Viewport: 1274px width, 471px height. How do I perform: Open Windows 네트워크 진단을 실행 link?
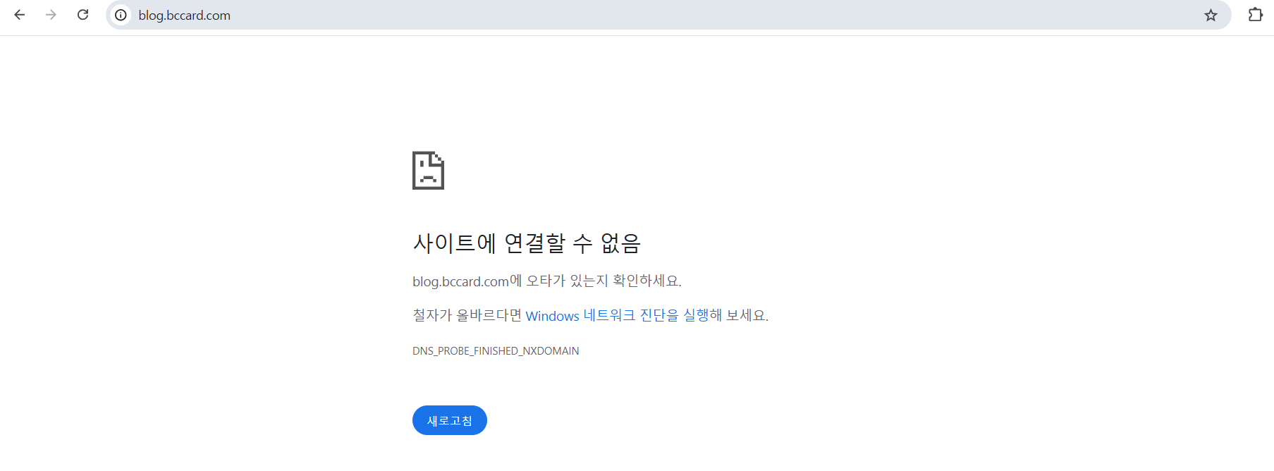pyautogui.click(x=615, y=315)
